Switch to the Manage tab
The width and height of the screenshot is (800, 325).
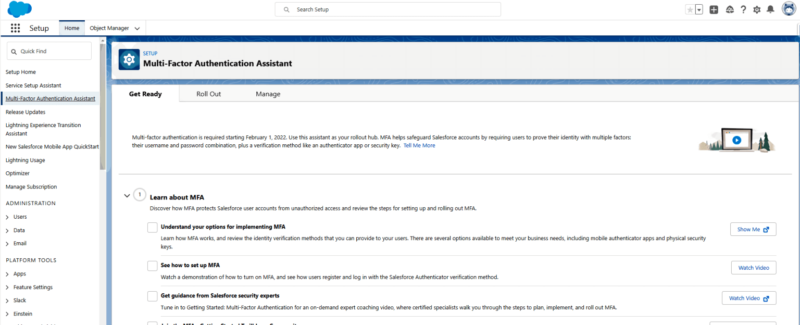tap(268, 94)
